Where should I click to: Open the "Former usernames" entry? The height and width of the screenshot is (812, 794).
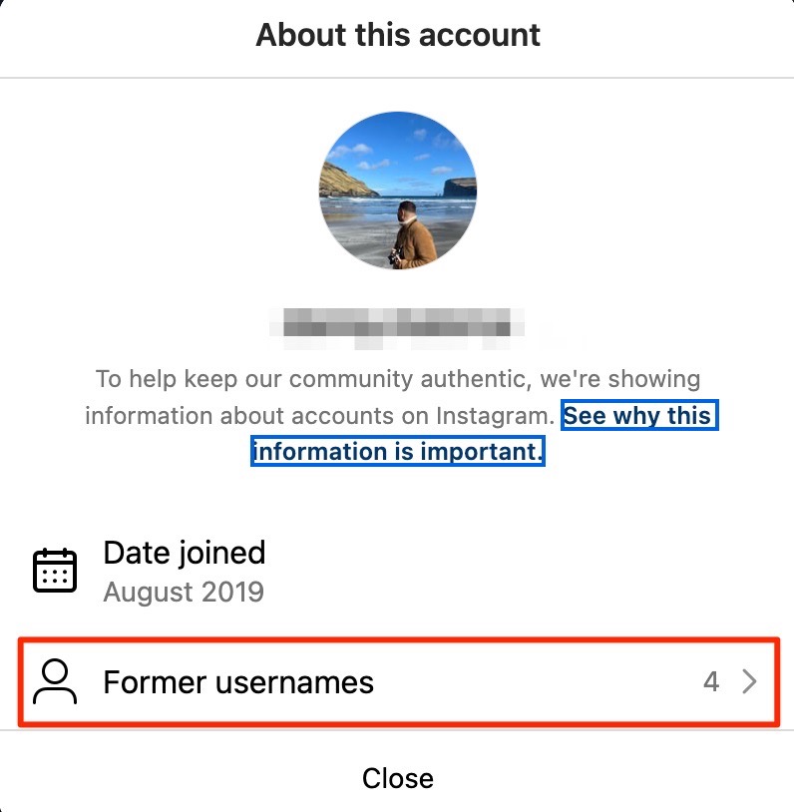pyautogui.click(x=238, y=682)
